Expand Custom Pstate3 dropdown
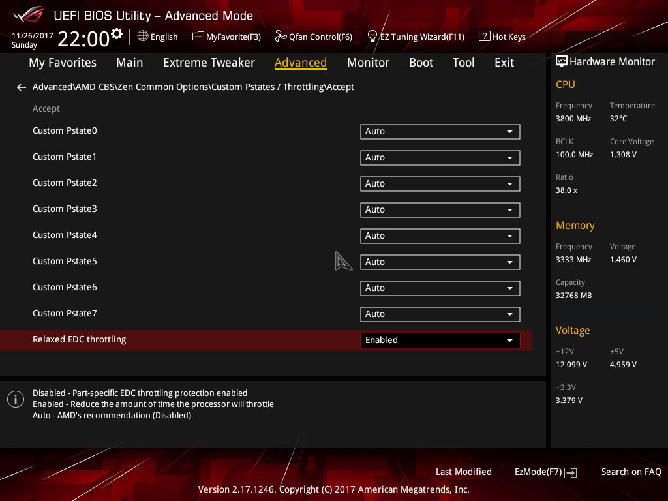668x501 pixels. click(x=440, y=209)
